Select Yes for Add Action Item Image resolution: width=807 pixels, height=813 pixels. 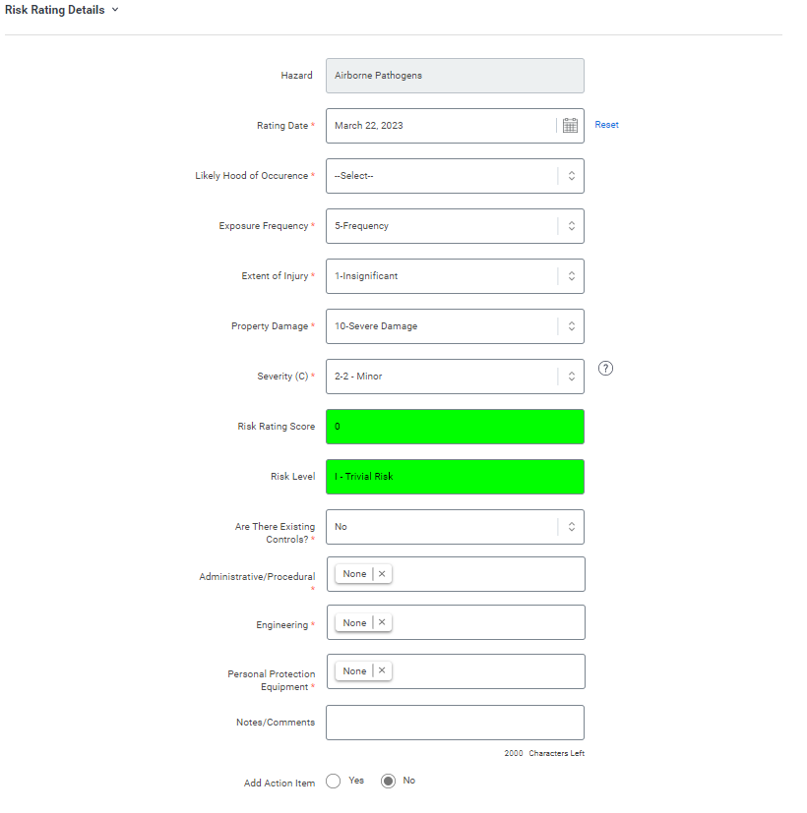[334, 781]
